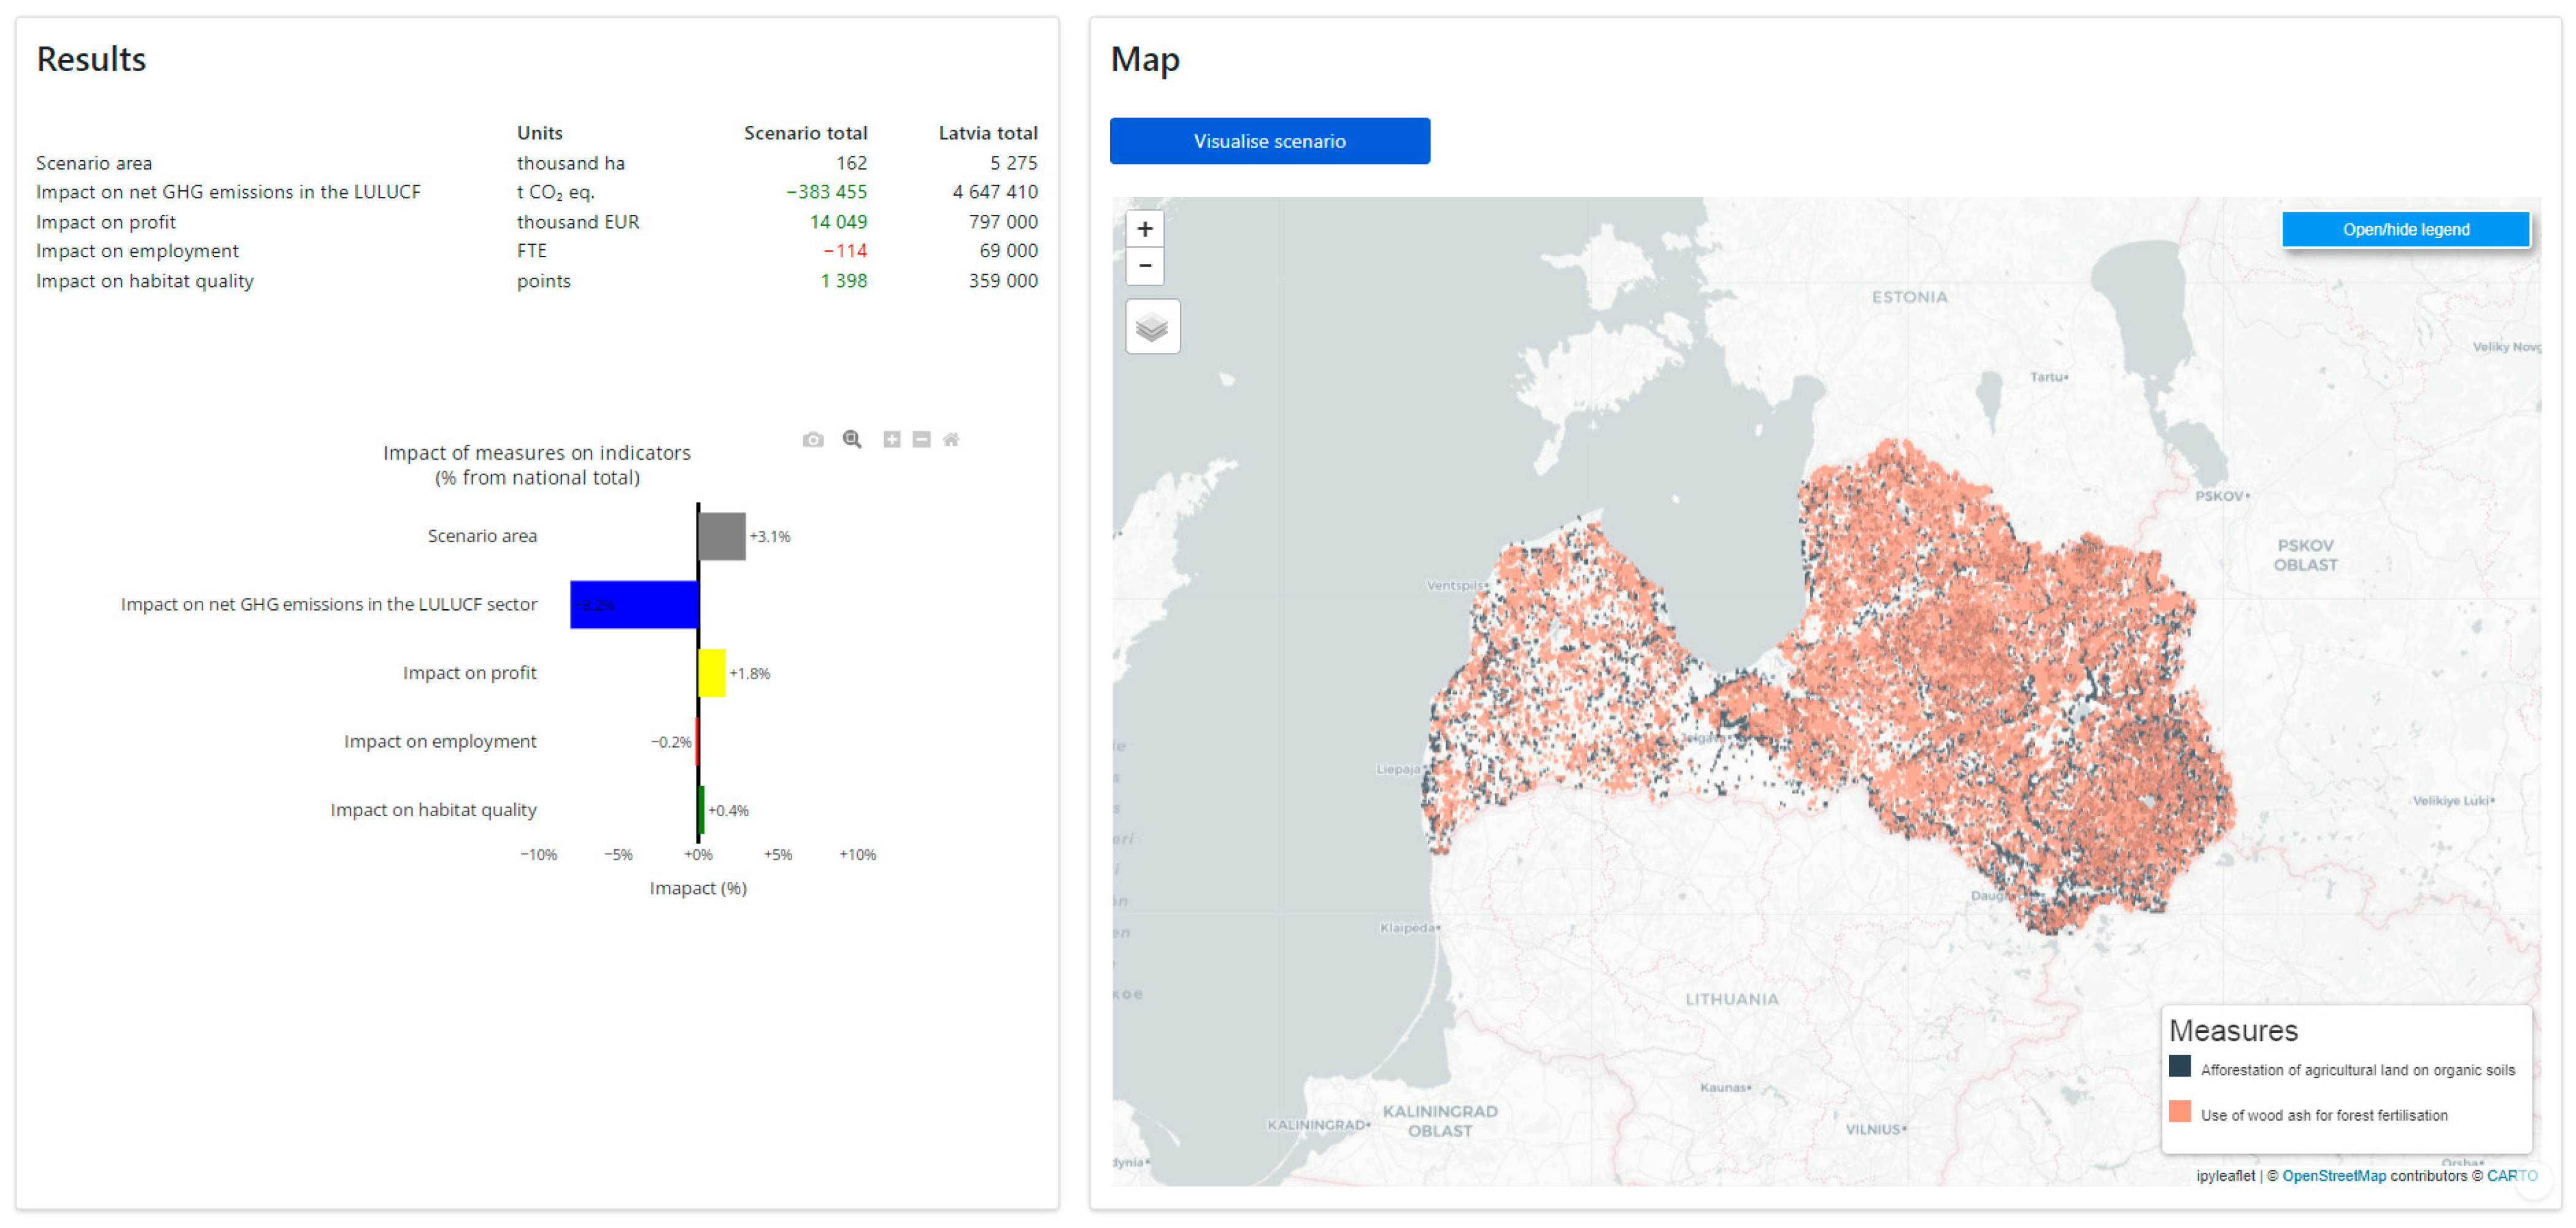Click the salmon wood ash legend swatch
The image size is (2576, 1228).
coord(2180,1112)
